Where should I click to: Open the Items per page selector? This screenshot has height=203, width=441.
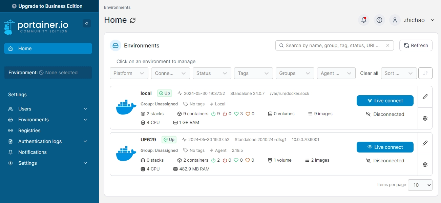tap(420, 185)
